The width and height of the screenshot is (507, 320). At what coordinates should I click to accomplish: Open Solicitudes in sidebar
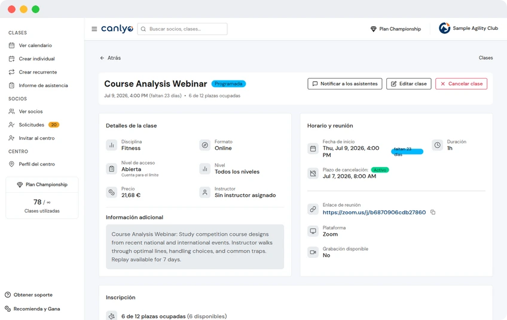coord(31,125)
